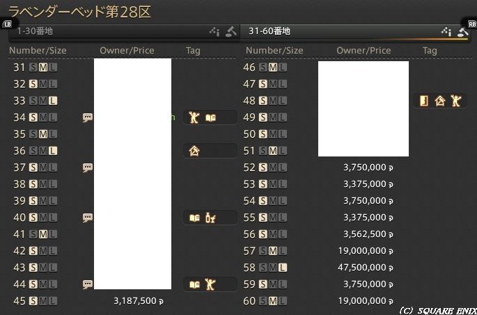Click the auction gavel icon on 1-30番地 tab
Viewport: 477px width, 315px height.
[231, 31]
